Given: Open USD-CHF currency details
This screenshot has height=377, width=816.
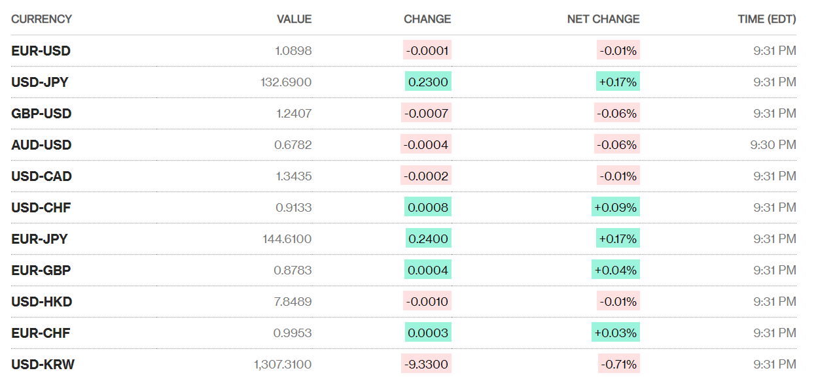Looking at the screenshot, I should point(41,208).
